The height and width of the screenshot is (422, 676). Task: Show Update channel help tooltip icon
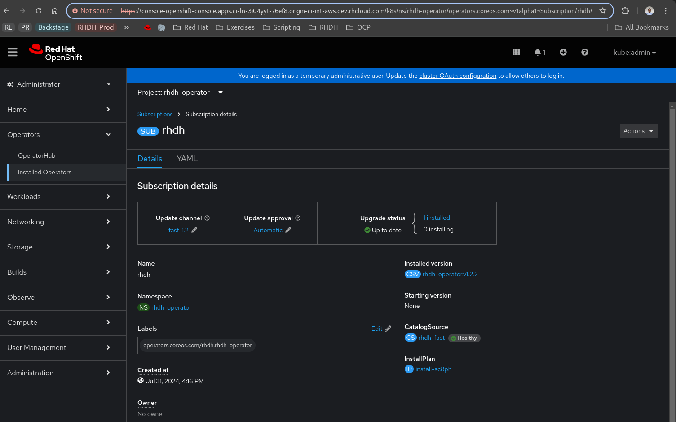point(207,218)
